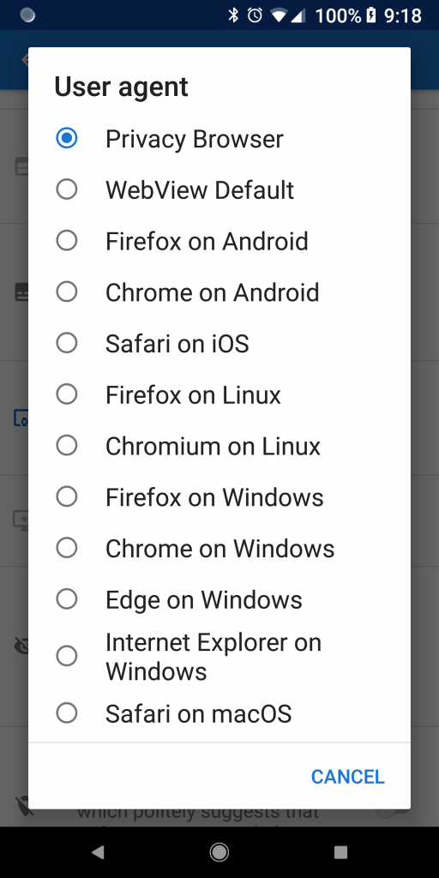Choose Firefox on Linux user agent
Viewport: 439px width, 878px height.
pos(219,394)
